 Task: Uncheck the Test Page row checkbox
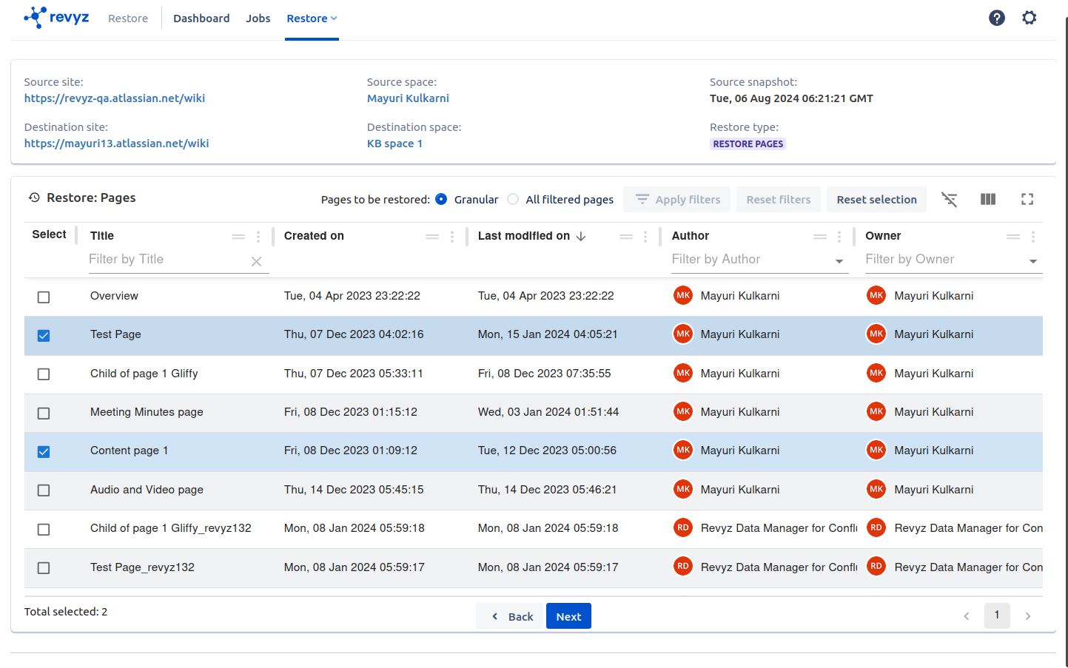pyautogui.click(x=44, y=335)
